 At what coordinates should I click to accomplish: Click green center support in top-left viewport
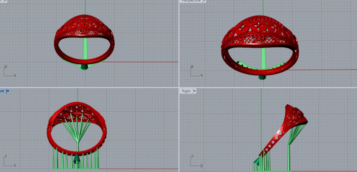click(x=85, y=49)
